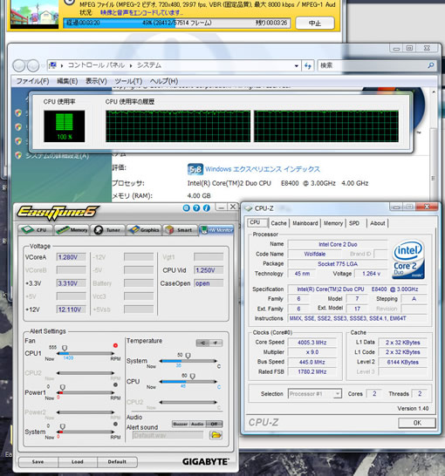Click Load in EasyTune6
This screenshot has width=445, height=476.
pyautogui.click(x=78, y=462)
